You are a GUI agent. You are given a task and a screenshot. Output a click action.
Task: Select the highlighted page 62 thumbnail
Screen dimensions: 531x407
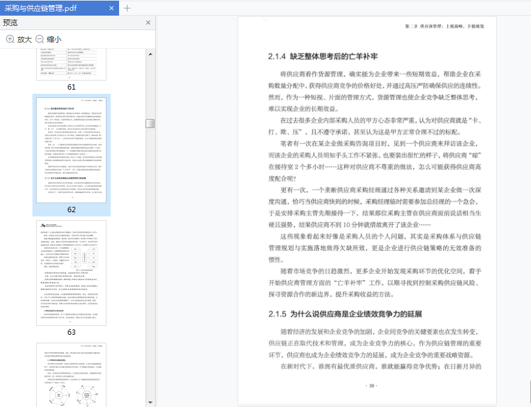click(x=71, y=150)
